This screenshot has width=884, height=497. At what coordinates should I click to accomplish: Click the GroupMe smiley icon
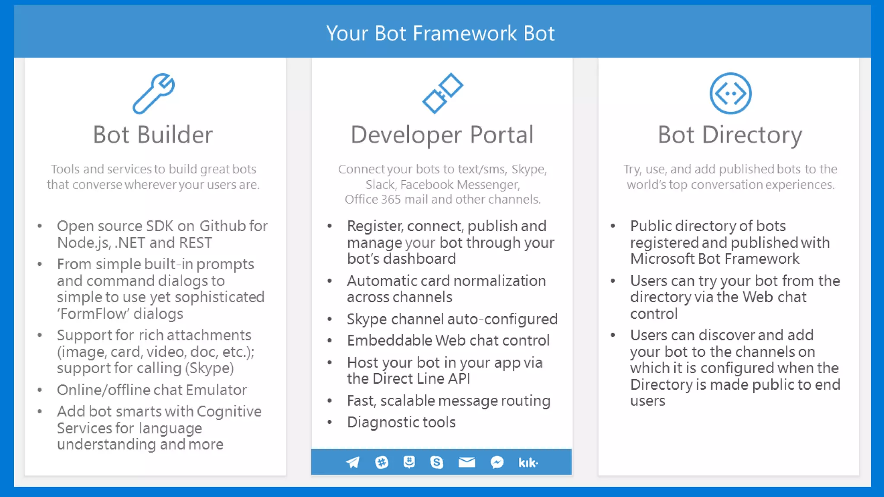click(409, 462)
